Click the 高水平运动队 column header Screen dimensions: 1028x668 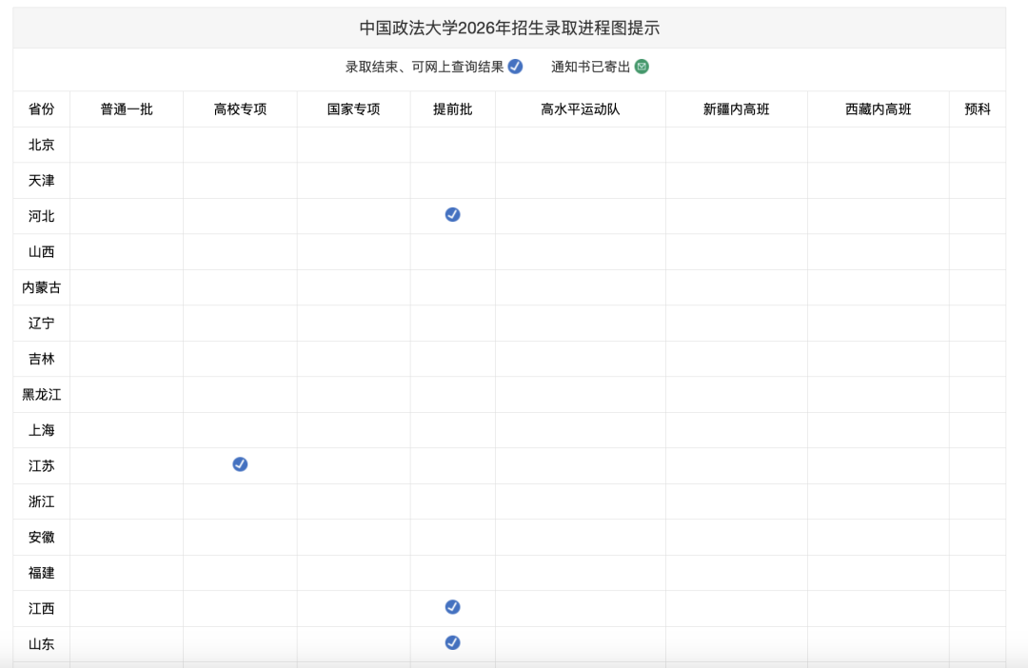(581, 108)
